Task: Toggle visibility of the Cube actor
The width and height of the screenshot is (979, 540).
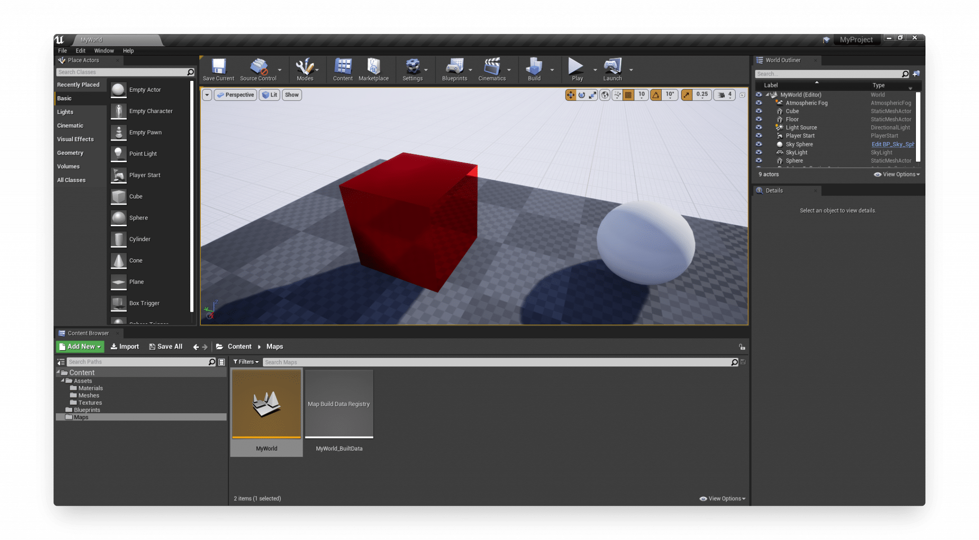Action: [x=759, y=110]
